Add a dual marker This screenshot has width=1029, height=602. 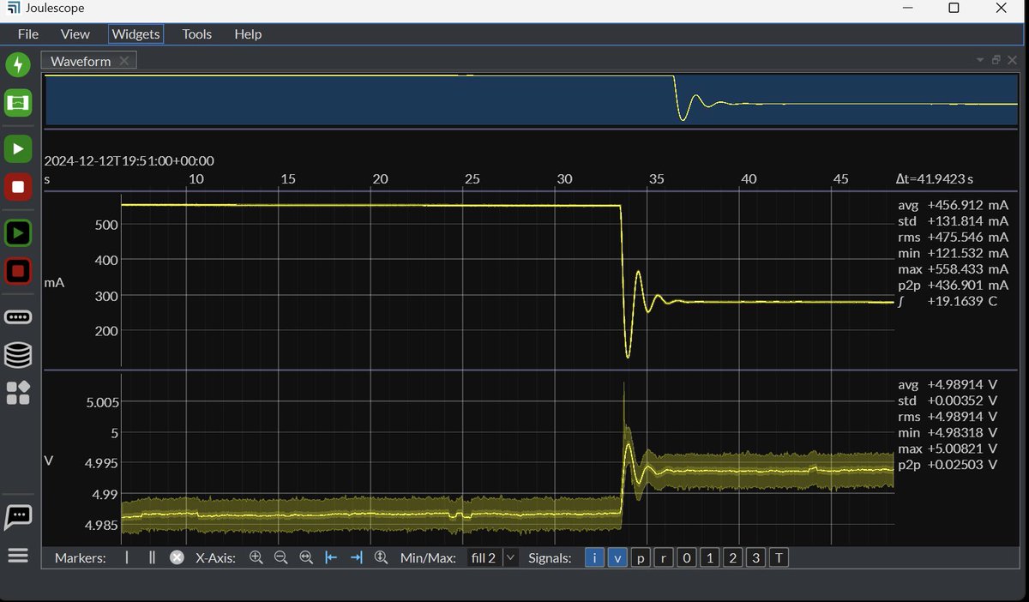(x=152, y=557)
